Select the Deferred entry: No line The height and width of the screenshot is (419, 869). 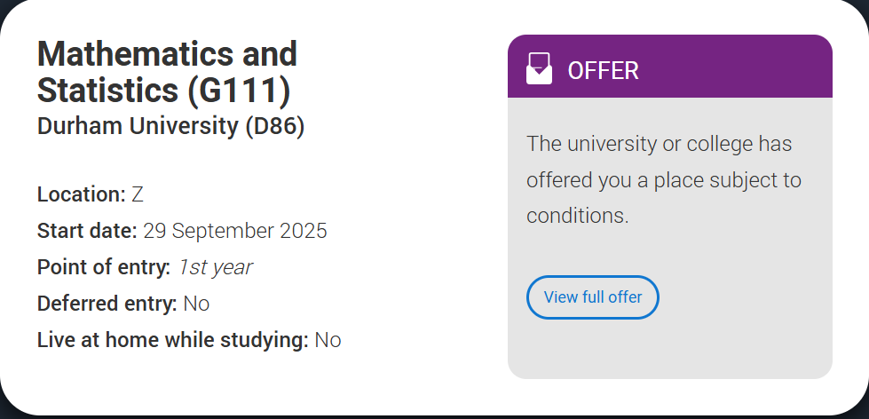point(123,304)
